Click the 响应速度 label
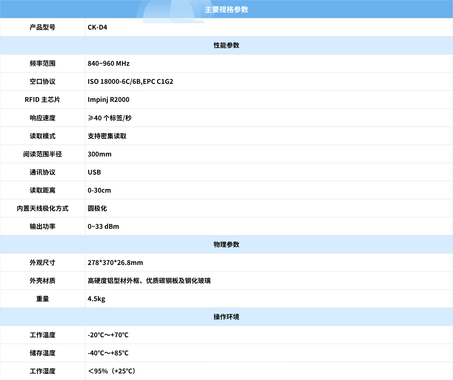 (x=42, y=118)
